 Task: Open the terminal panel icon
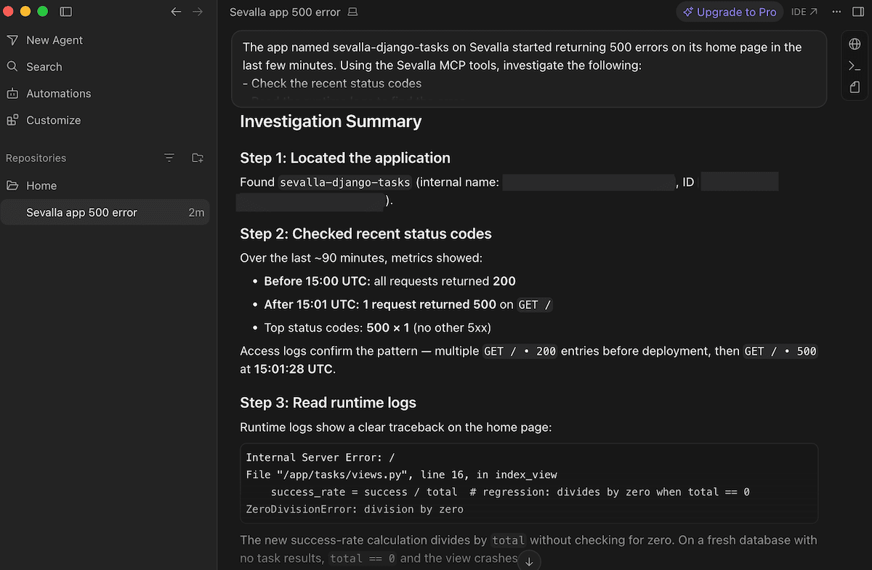coord(855,66)
